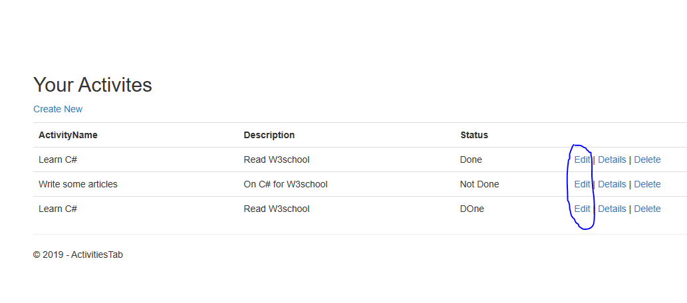Click the Description column header
The height and width of the screenshot is (303, 687).
pyautogui.click(x=269, y=136)
